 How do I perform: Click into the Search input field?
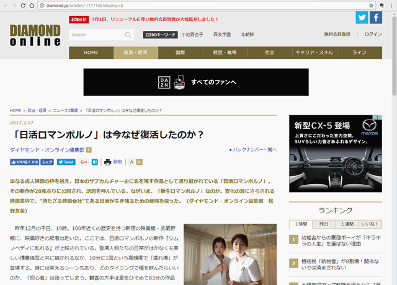click(x=95, y=35)
